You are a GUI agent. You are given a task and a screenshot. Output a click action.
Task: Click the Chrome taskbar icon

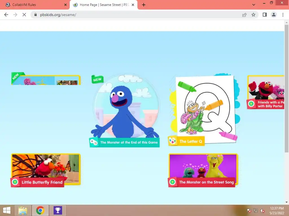pyautogui.click(x=40, y=210)
